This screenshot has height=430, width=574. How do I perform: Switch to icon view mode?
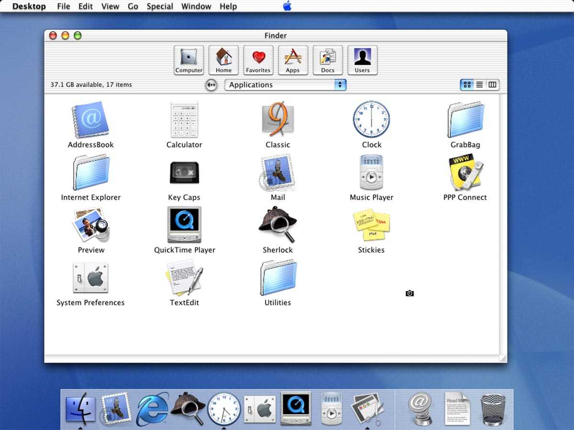tap(467, 85)
